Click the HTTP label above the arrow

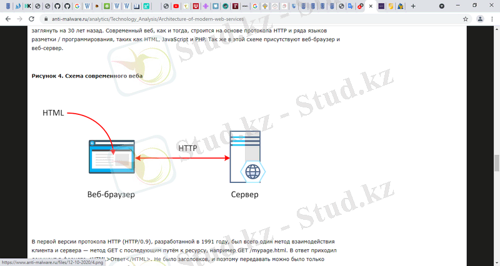click(x=187, y=148)
